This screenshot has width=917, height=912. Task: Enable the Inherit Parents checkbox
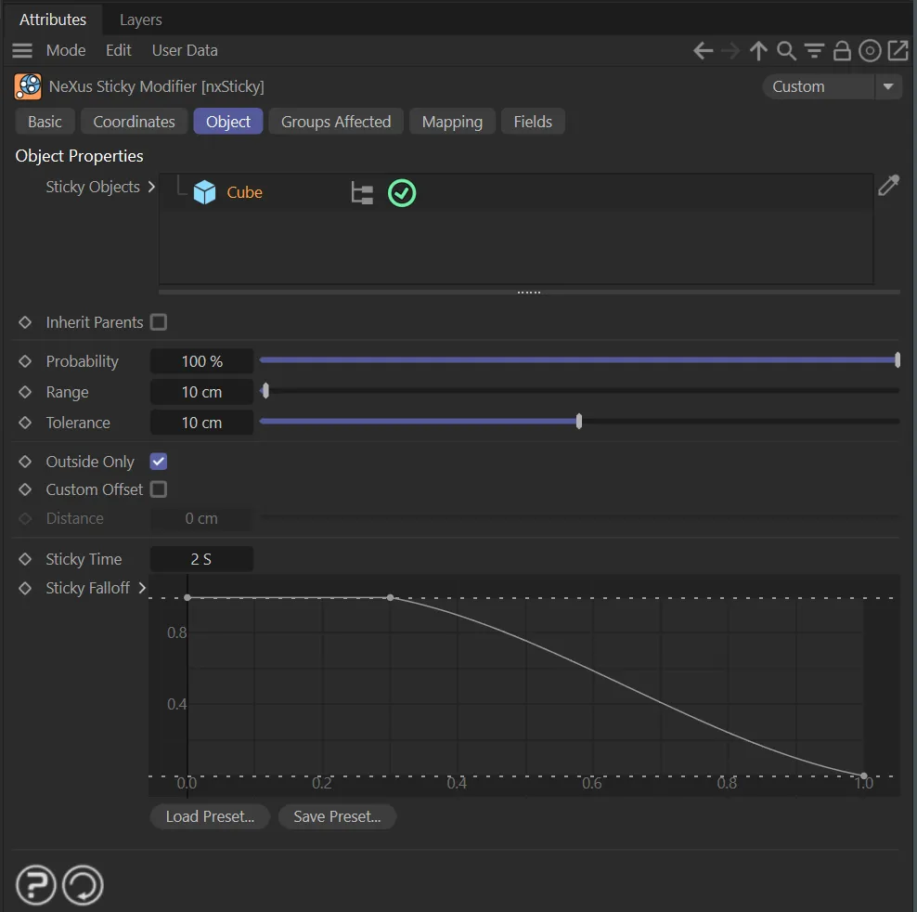pyautogui.click(x=159, y=322)
